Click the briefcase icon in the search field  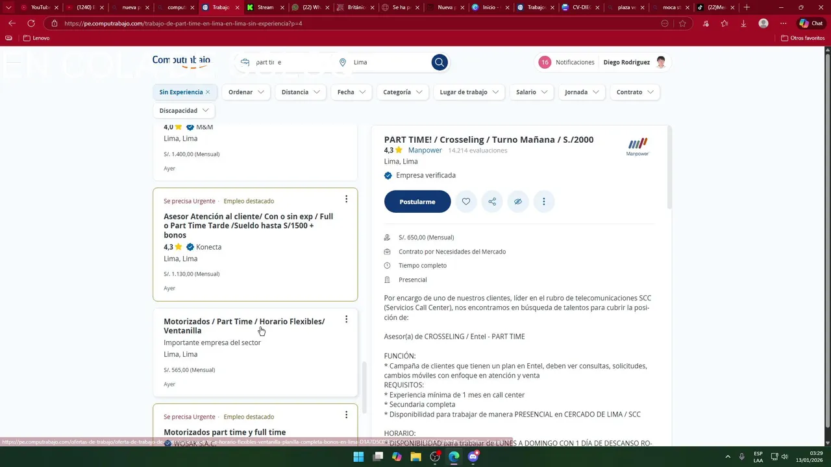[x=245, y=62]
